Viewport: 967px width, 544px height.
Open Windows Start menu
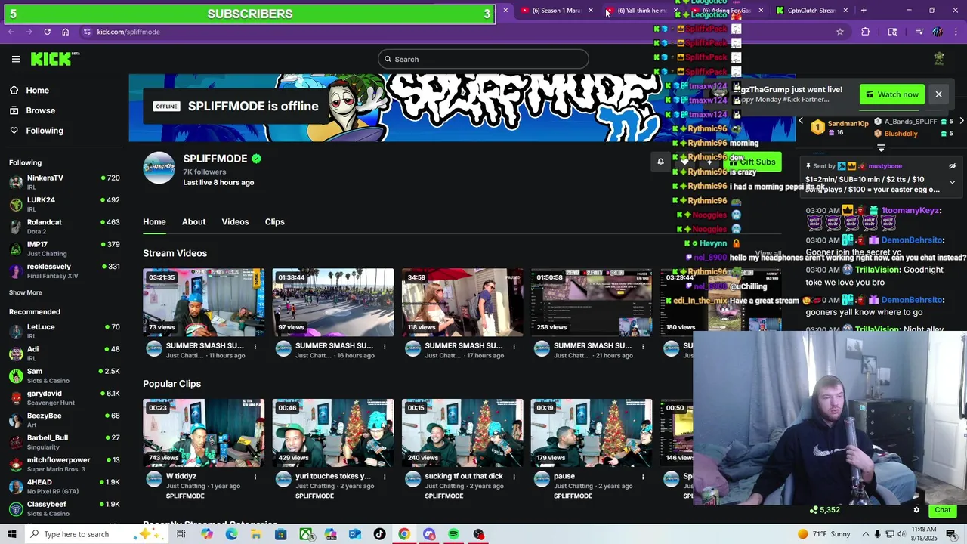coord(12,534)
